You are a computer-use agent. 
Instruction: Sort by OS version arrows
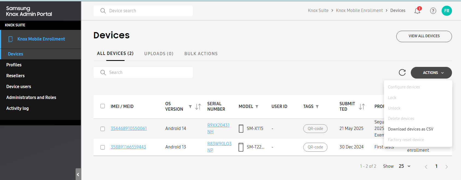[198, 107]
